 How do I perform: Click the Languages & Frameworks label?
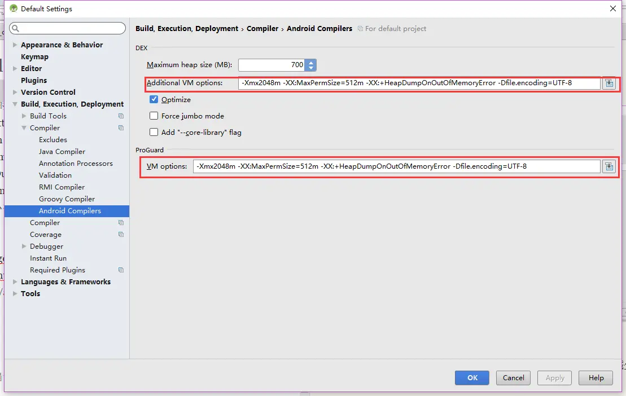click(66, 282)
